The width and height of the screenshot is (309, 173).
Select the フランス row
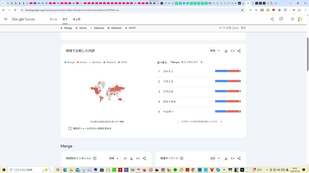pos(200,81)
